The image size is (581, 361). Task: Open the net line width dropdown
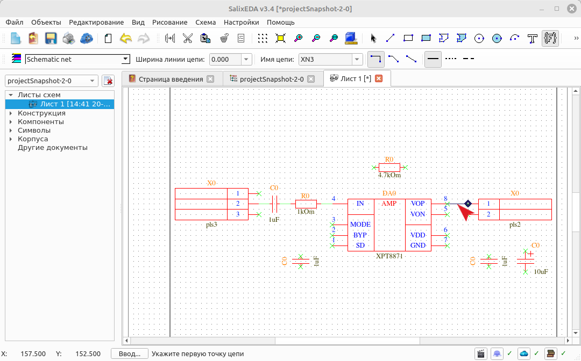(246, 59)
